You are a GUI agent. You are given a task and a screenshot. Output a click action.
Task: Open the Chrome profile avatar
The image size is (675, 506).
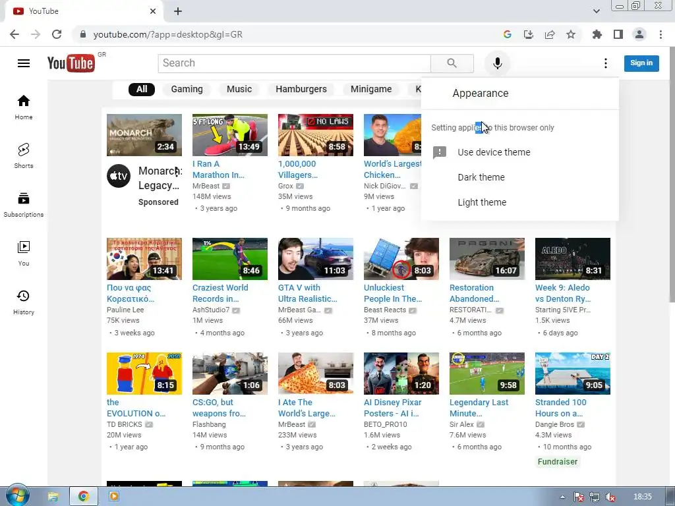pyautogui.click(x=639, y=34)
